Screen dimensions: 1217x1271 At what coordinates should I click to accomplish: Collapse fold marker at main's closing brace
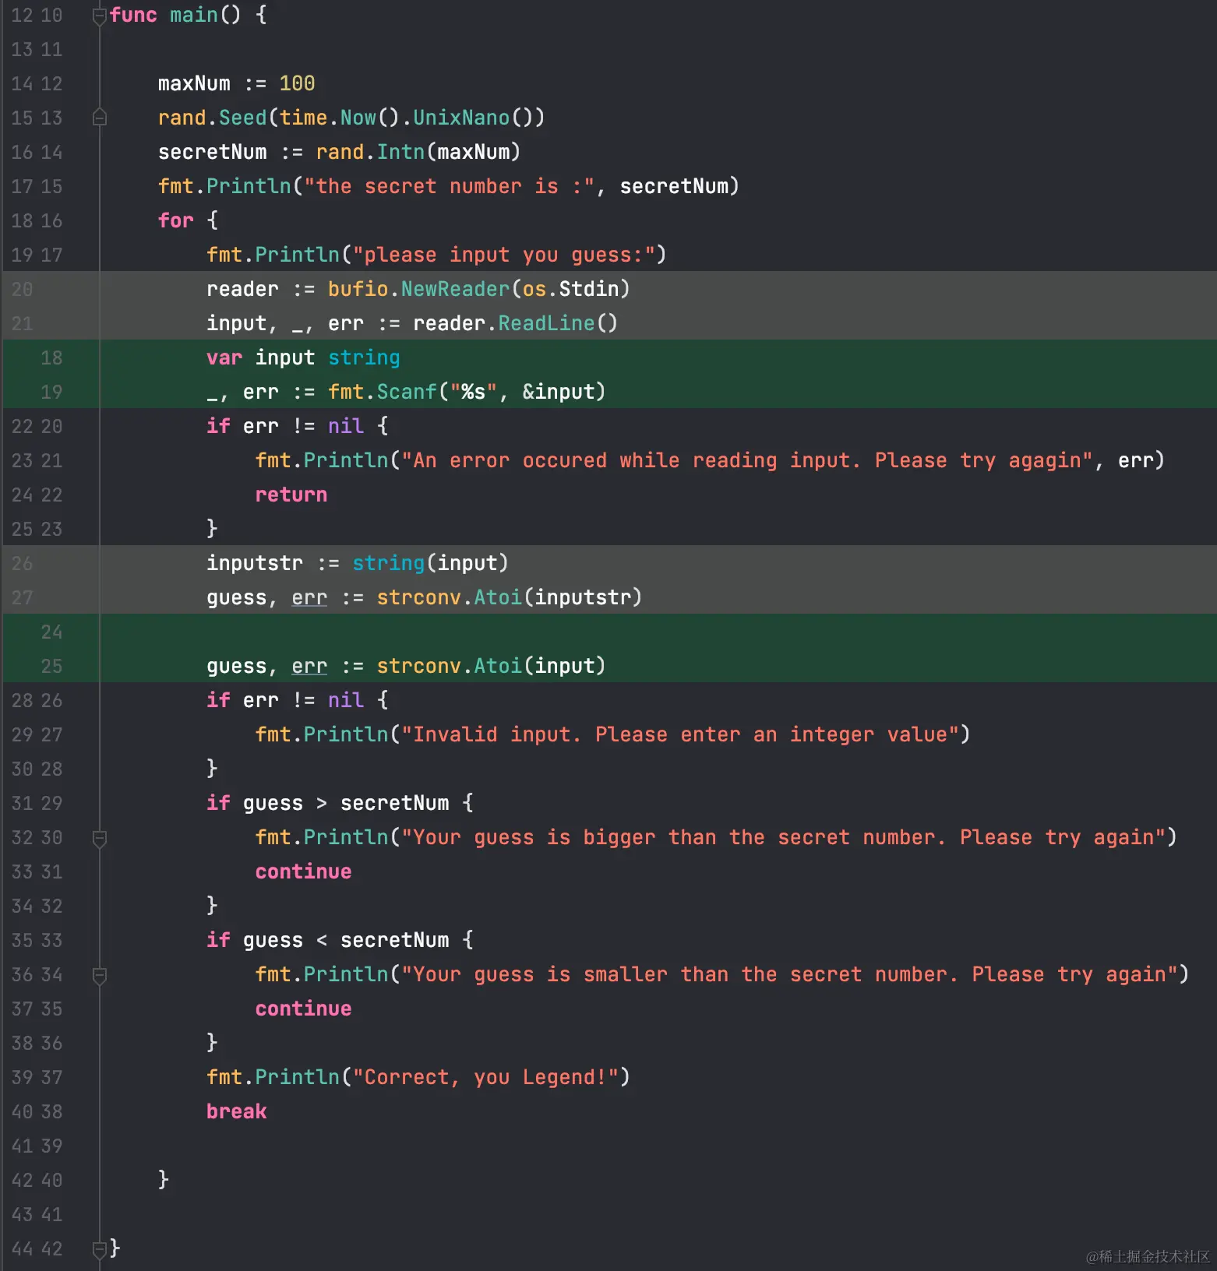coord(99,1249)
